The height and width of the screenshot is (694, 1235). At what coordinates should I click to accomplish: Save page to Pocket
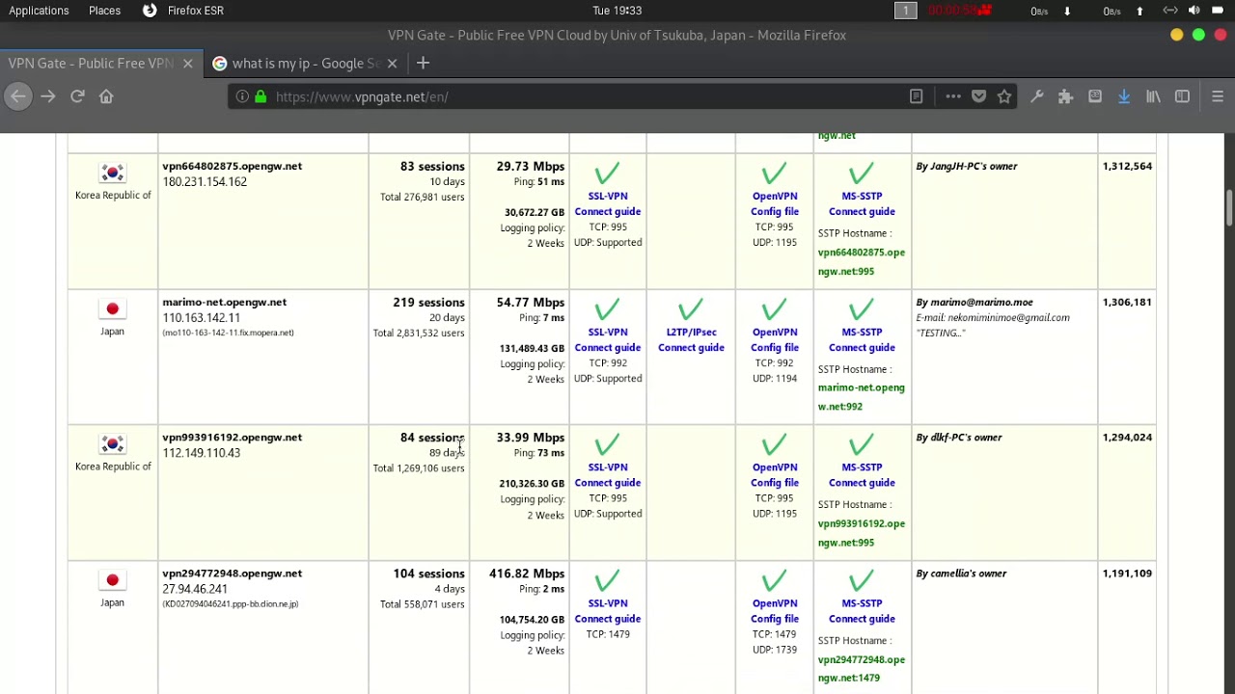pos(978,96)
